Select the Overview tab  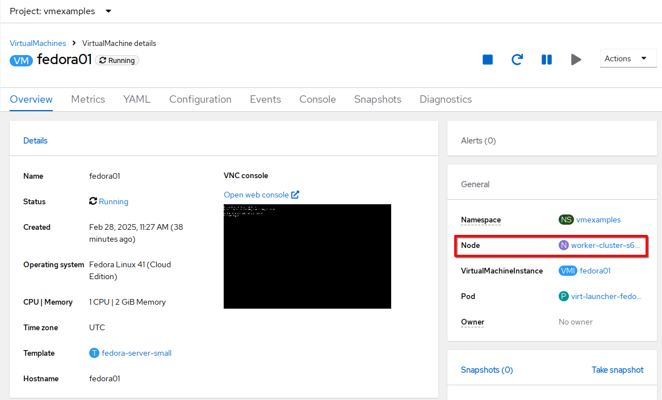[31, 99]
